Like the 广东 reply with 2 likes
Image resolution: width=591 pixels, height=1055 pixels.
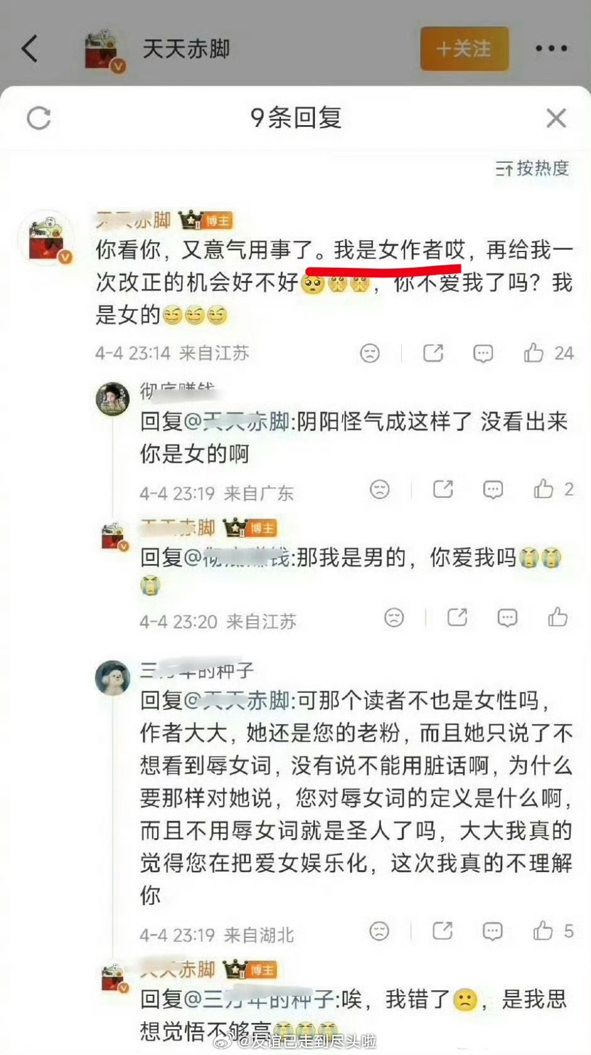[553, 489]
